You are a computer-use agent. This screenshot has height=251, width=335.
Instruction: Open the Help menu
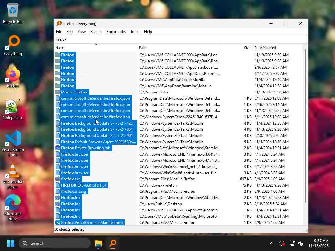point(148,32)
